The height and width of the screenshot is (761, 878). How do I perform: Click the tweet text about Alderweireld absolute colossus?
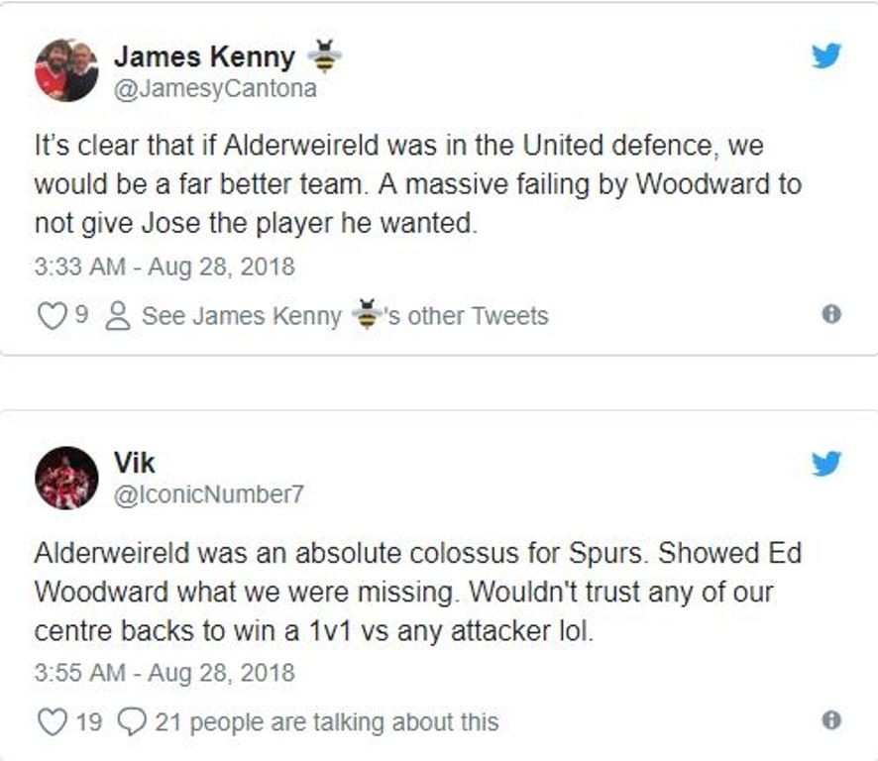coord(416,592)
